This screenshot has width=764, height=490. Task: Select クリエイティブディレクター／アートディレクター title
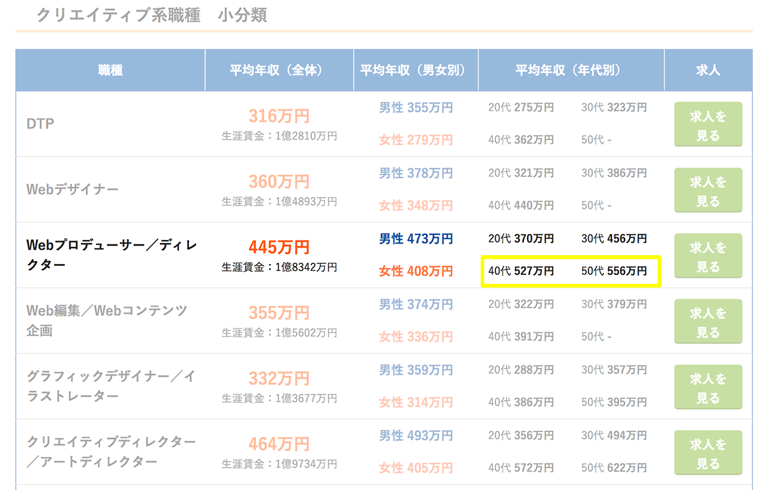(x=107, y=453)
